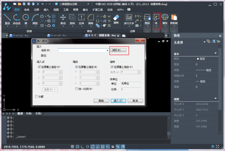
Task: Expand the 无选择 selection dropdown in Properties
Action: click(x=204, y=42)
